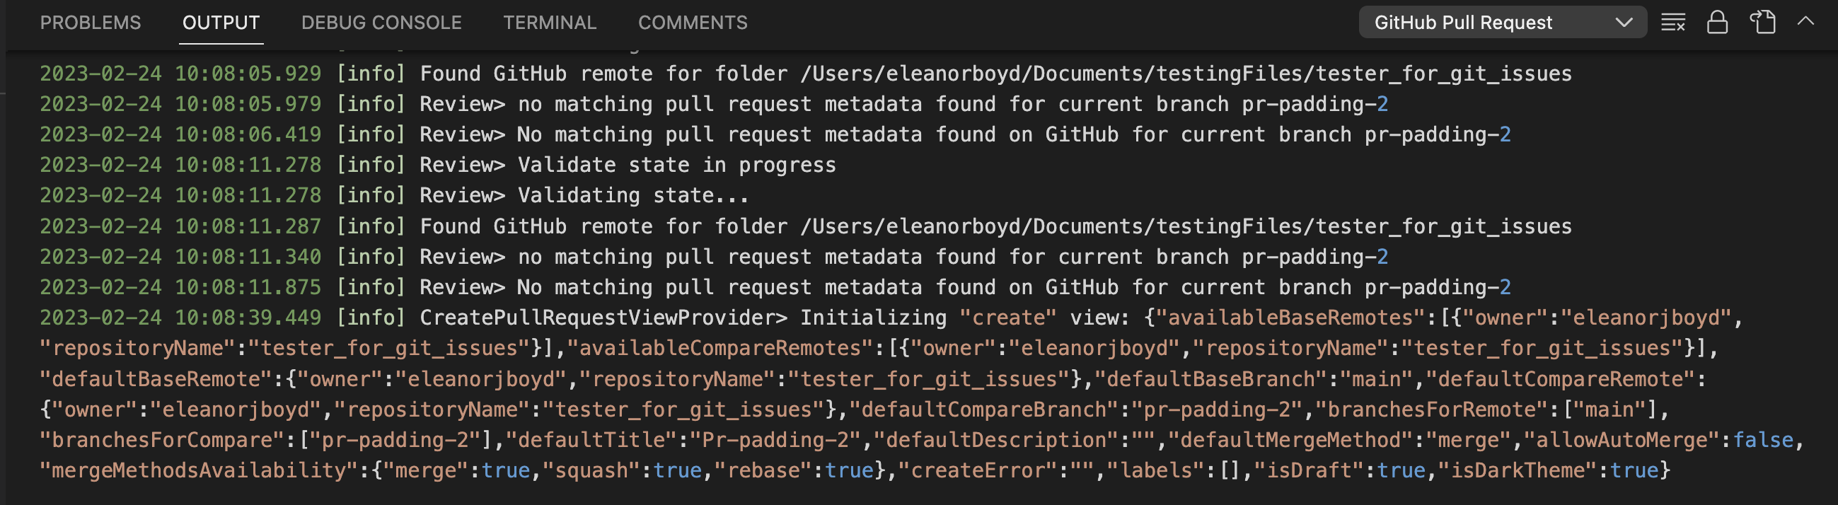Open output contents in an editor
Screen dimensions: 1838x505
[x=1763, y=22]
